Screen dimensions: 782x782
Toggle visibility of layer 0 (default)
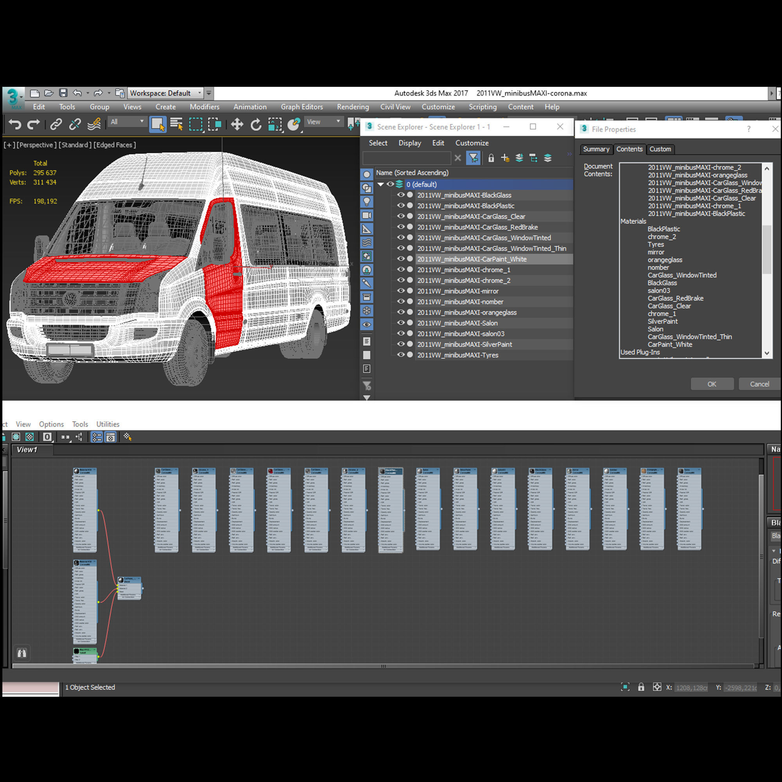pos(390,184)
